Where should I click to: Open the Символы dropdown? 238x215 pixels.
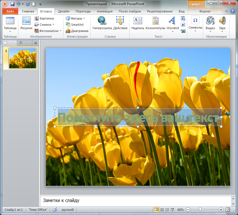point(195,24)
